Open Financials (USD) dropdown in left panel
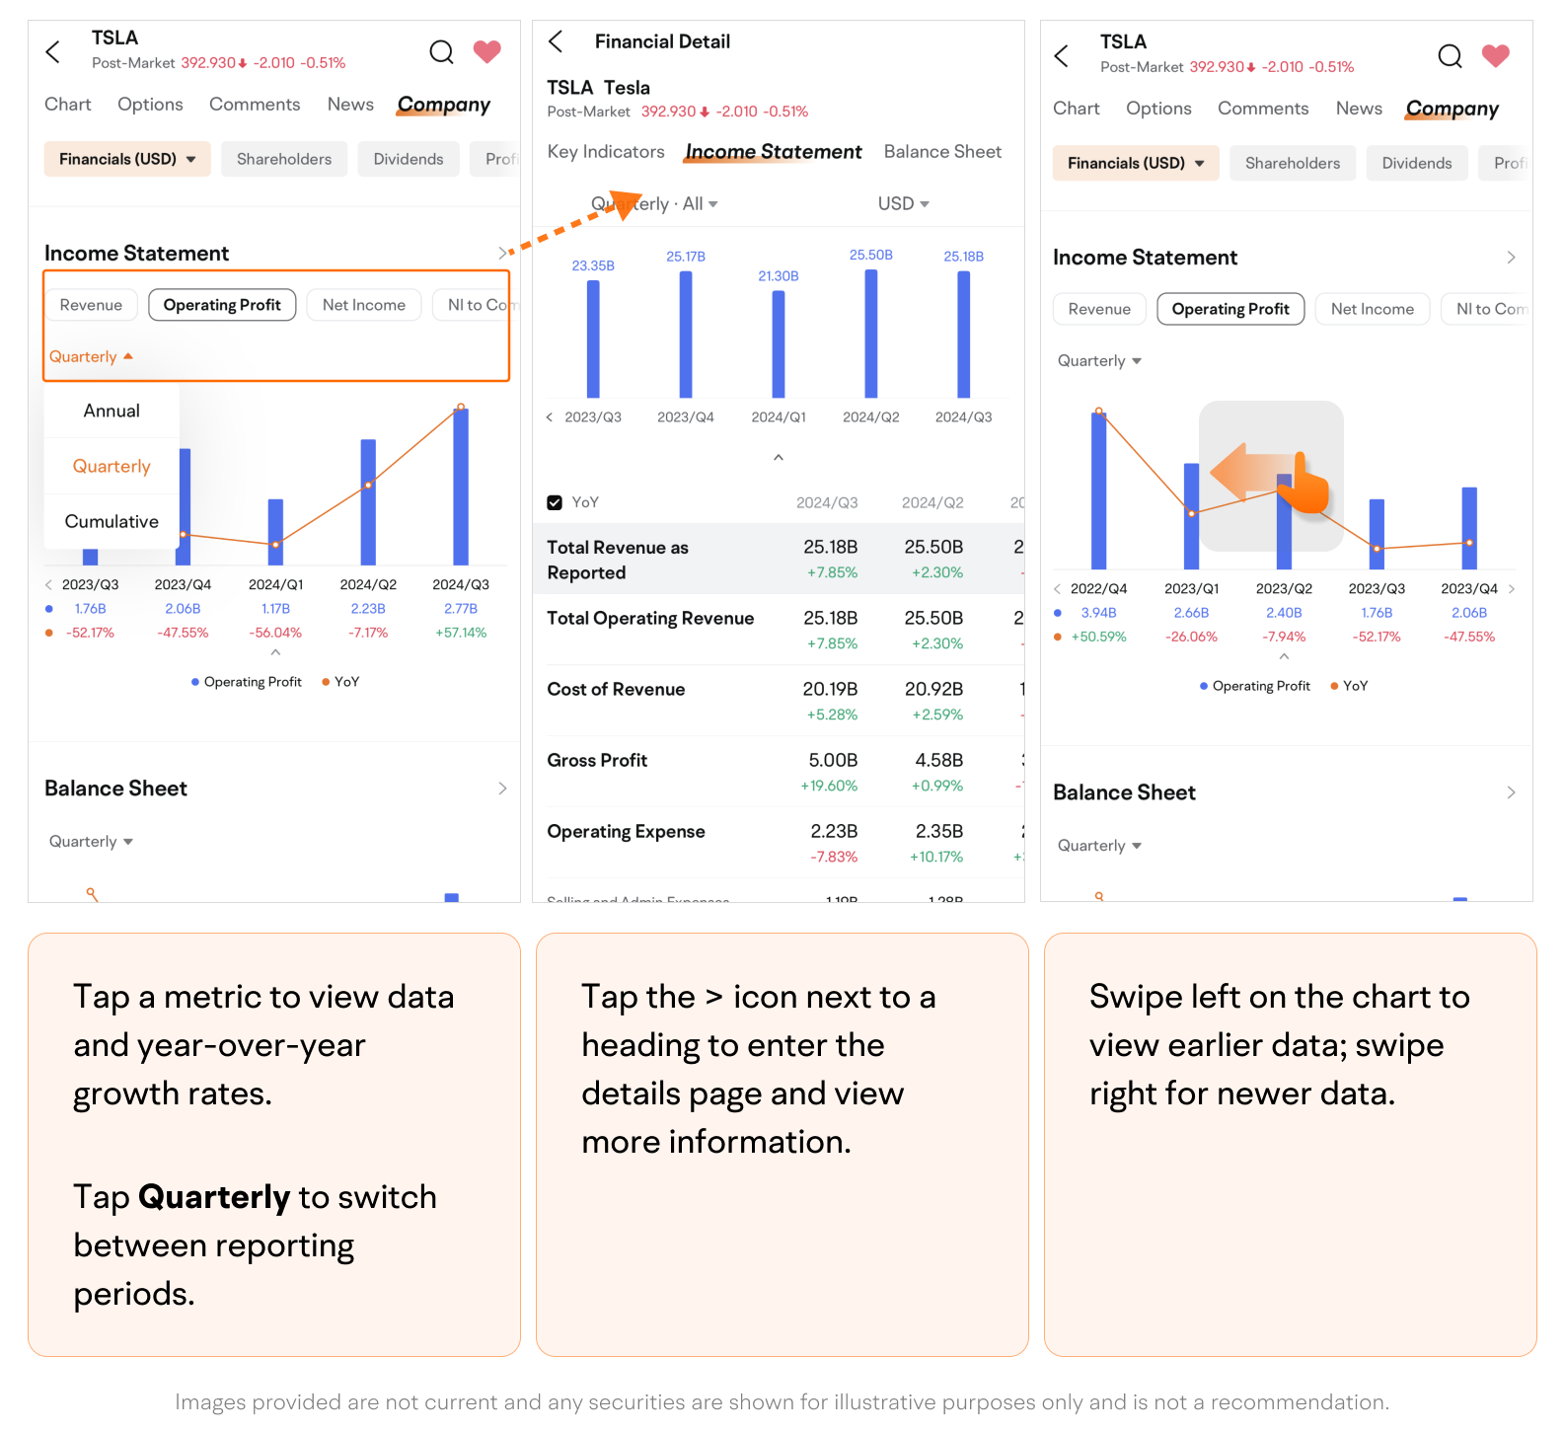1565x1432 pixels. pyautogui.click(x=127, y=159)
